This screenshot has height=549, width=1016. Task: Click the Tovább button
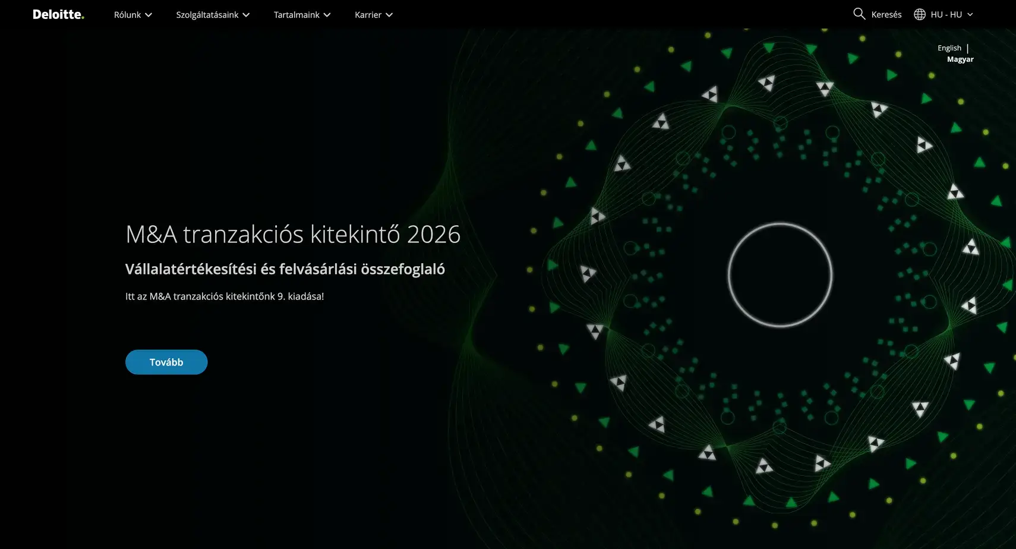166,362
